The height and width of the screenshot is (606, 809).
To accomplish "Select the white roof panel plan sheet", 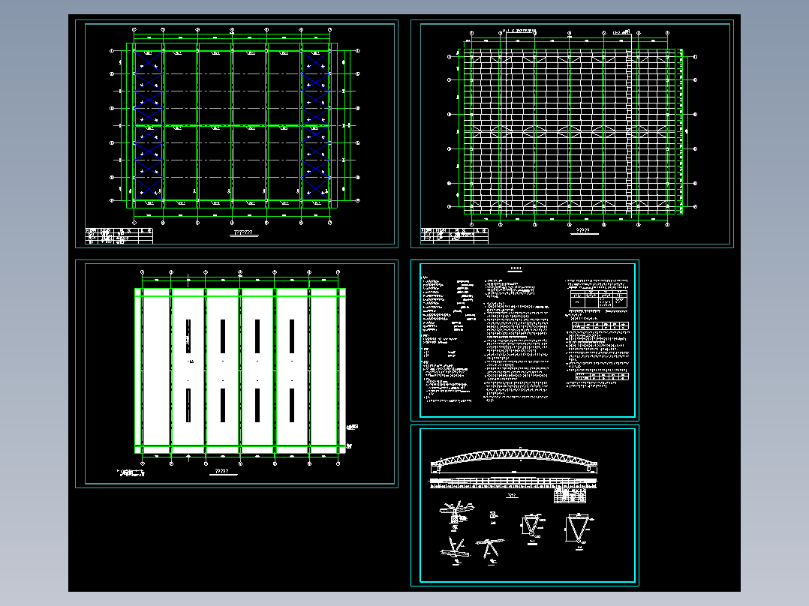I will (x=236, y=373).
